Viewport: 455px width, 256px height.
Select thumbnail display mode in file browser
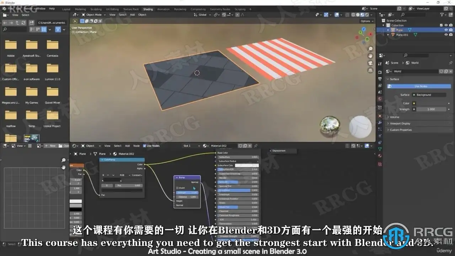[x=43, y=30]
